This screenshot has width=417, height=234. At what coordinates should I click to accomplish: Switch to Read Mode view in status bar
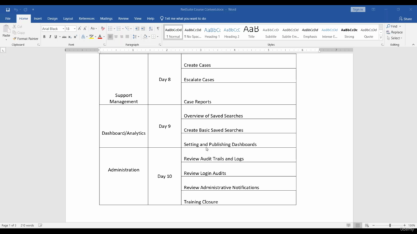(349, 226)
